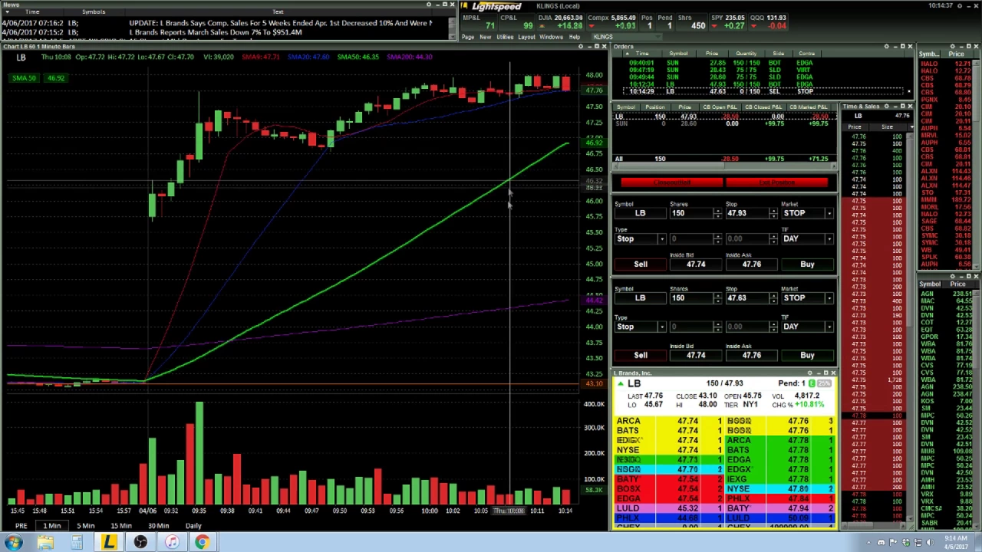The image size is (982, 552).
Task: Select SUN row in positions table
Action: [725, 123]
